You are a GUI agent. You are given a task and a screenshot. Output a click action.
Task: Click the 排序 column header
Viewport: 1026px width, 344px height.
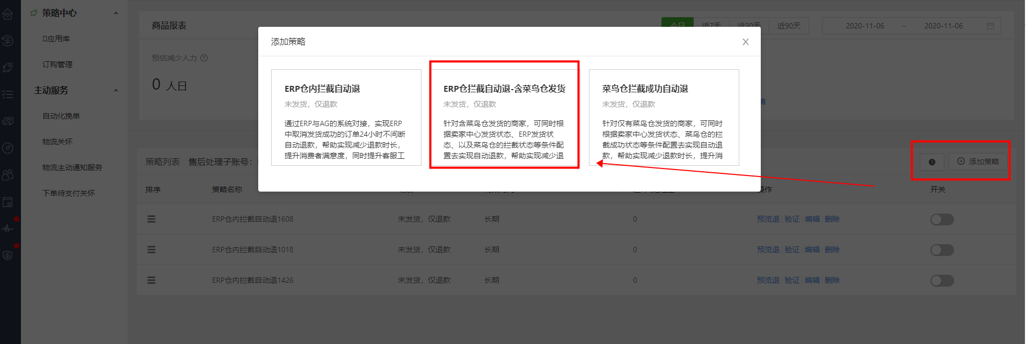(153, 189)
